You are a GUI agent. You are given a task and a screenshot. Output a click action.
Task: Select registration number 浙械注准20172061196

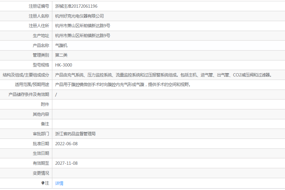pos(76,6)
